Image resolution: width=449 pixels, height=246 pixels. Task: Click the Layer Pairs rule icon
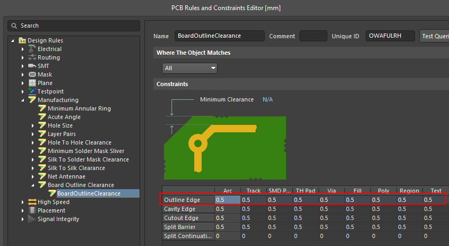42,134
